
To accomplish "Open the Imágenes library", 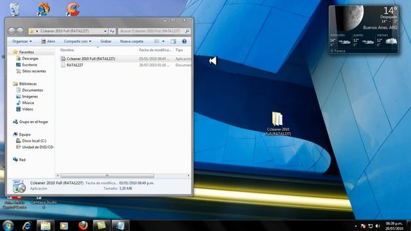I will coord(30,96).
